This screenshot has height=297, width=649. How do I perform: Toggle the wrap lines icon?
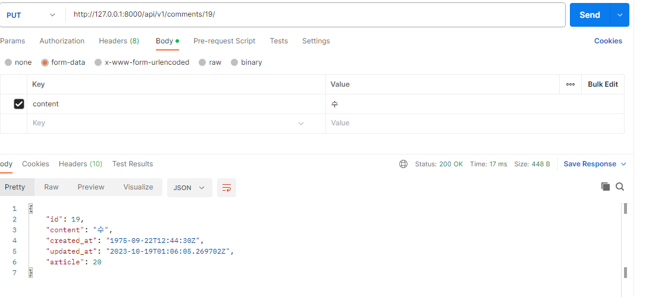pos(227,188)
